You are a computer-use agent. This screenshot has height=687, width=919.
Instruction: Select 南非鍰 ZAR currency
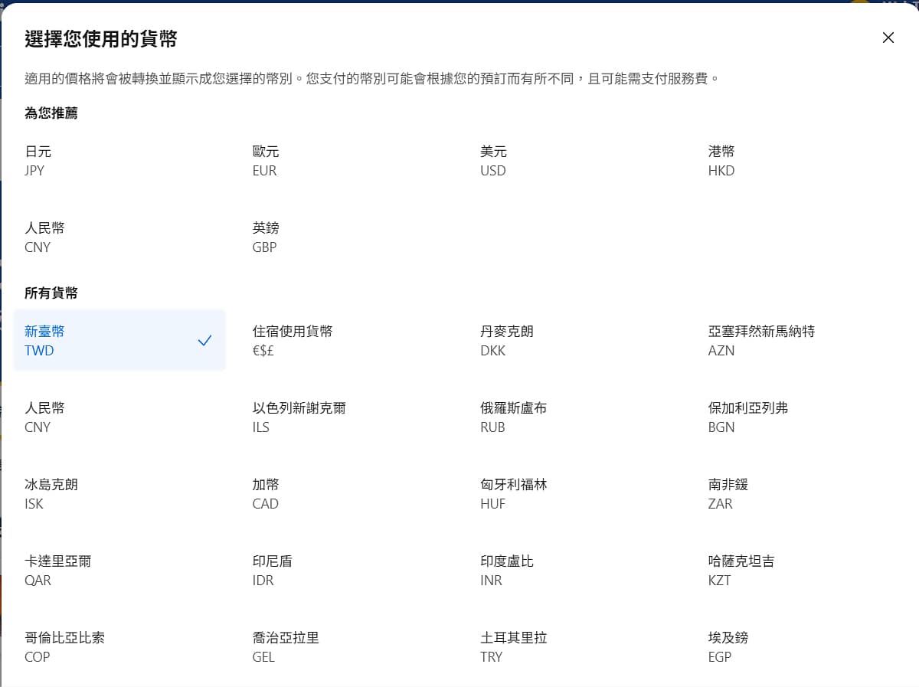(x=728, y=494)
